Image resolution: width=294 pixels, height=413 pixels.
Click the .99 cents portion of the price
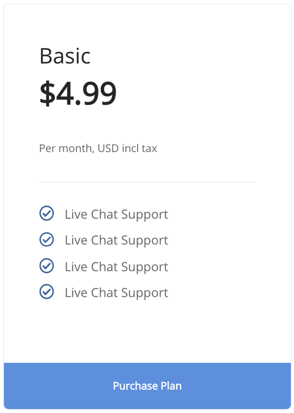coord(96,93)
